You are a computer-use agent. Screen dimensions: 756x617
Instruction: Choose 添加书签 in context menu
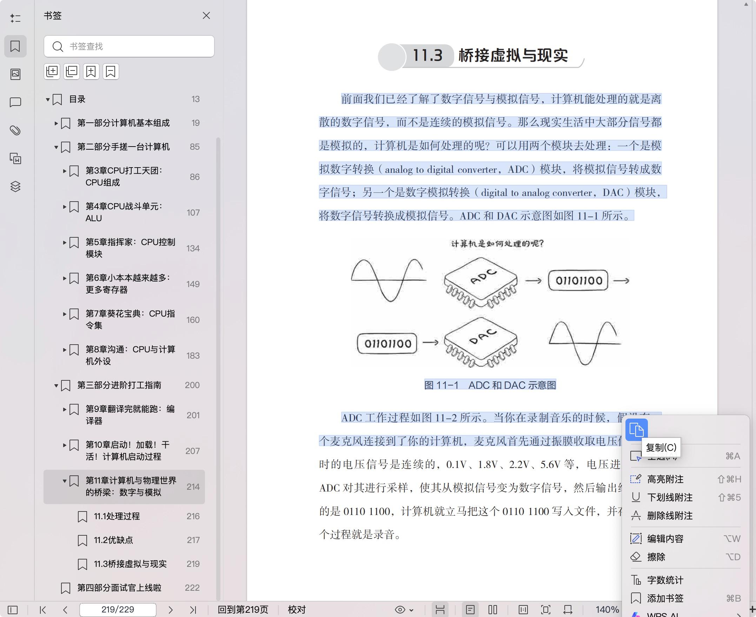tap(685, 598)
